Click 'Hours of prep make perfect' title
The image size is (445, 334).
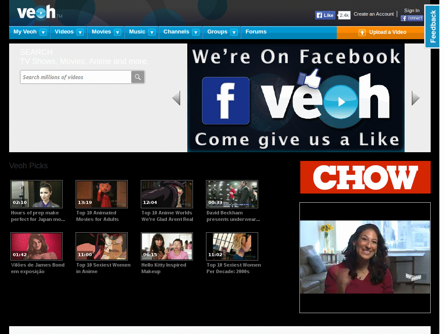pos(38,216)
